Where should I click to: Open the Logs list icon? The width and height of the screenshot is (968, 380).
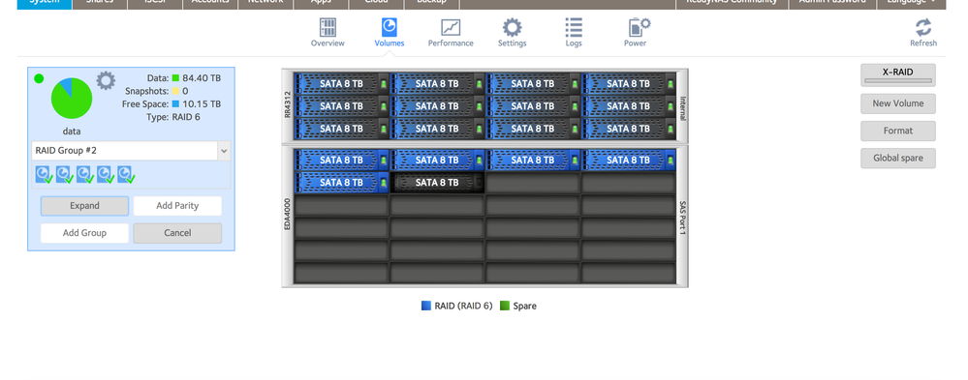(574, 27)
